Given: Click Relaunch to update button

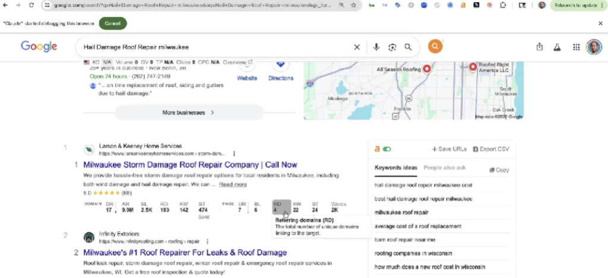Looking at the screenshot, I should [575, 5].
